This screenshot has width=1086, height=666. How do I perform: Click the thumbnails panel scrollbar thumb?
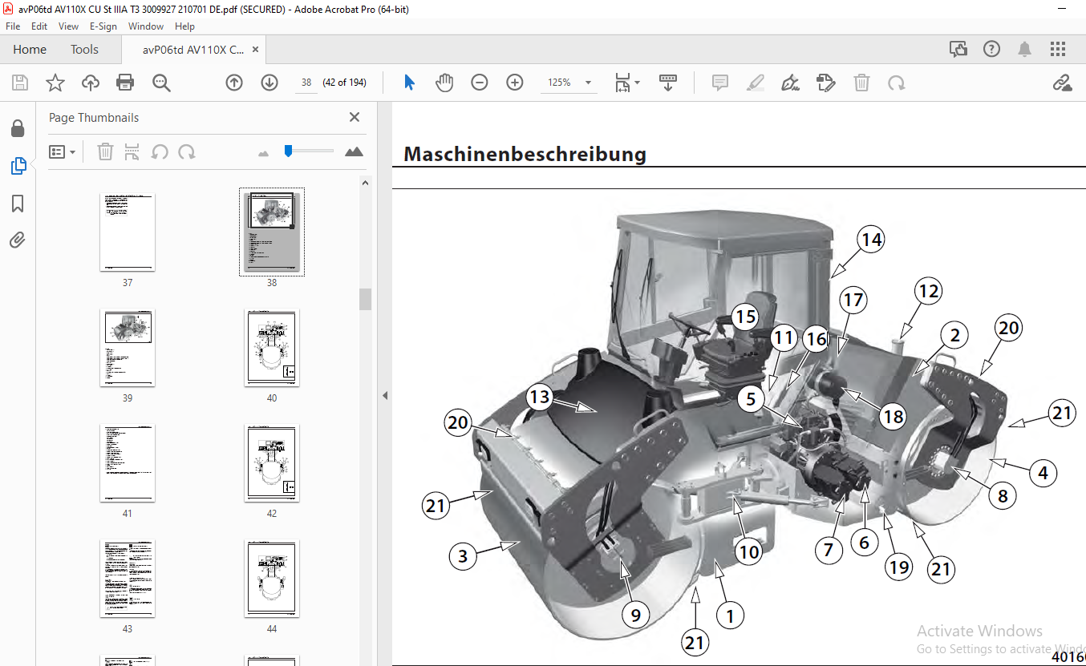tap(366, 299)
